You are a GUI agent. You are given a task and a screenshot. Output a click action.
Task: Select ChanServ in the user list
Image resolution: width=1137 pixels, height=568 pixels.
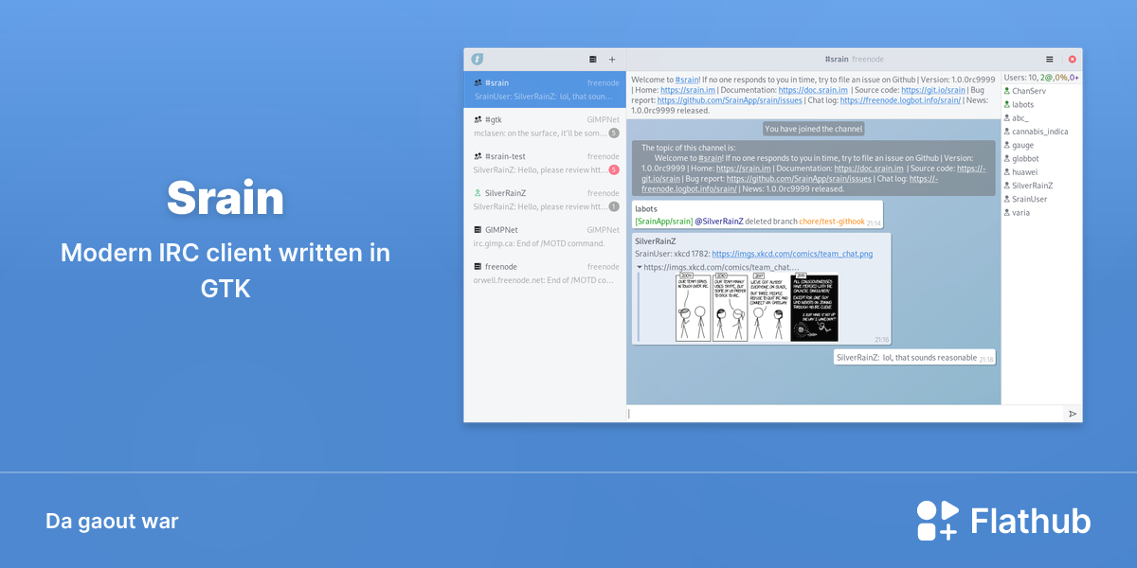(x=1029, y=91)
